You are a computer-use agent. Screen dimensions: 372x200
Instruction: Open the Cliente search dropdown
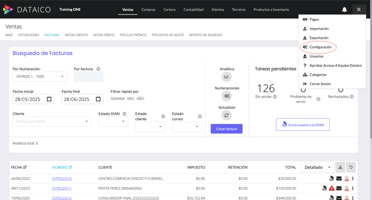52,121
